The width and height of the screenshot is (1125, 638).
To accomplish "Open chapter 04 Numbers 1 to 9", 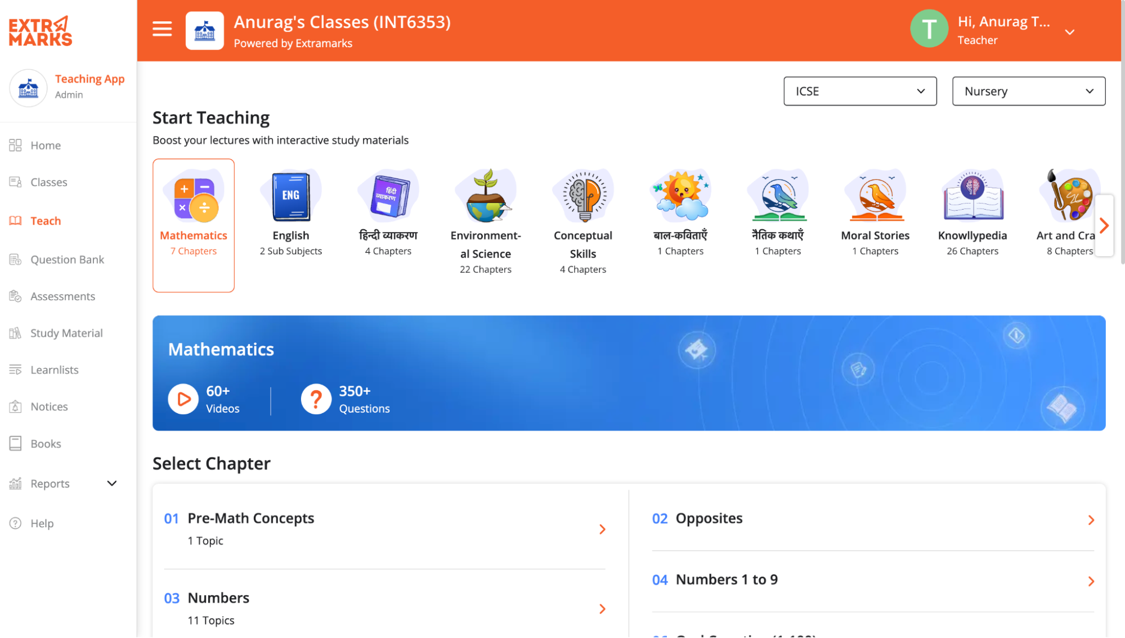I will tap(873, 581).
